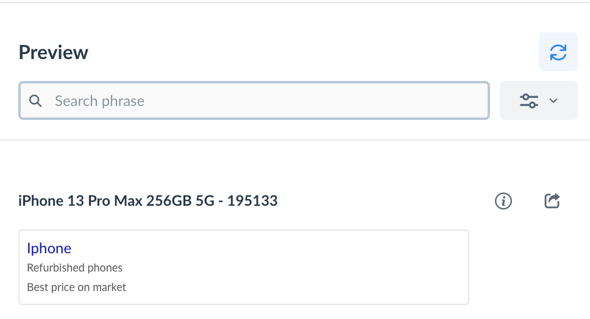Click the filter sliders icon
590x319 pixels.
click(528, 101)
